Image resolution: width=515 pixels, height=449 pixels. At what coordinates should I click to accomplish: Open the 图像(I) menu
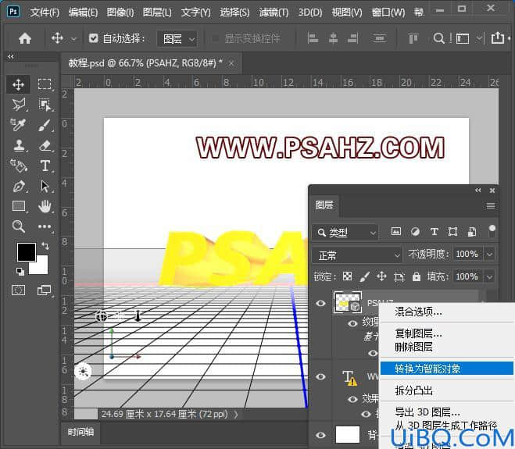click(x=120, y=12)
